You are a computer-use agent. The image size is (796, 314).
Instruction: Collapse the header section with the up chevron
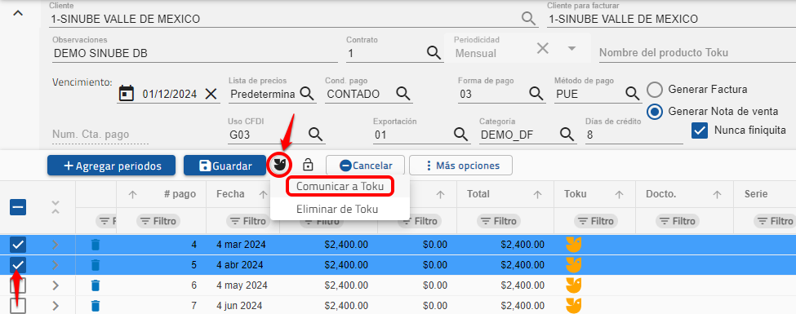18,14
